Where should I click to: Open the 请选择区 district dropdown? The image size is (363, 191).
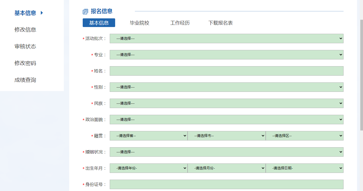305,136
